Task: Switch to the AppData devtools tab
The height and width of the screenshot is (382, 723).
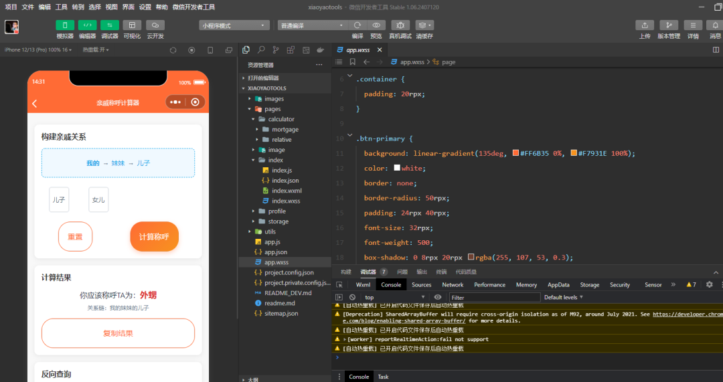Action: pyautogui.click(x=558, y=285)
